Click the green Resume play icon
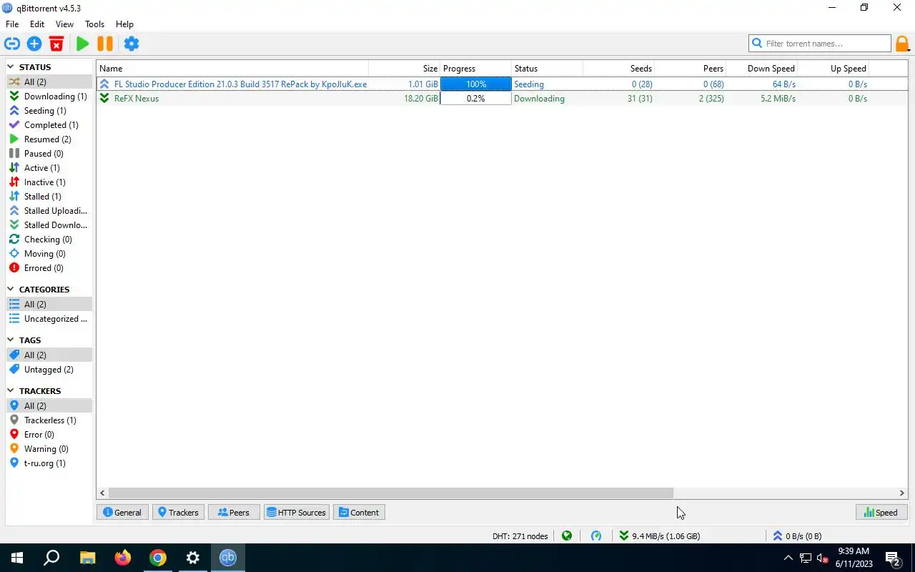The image size is (915, 572). click(x=82, y=44)
